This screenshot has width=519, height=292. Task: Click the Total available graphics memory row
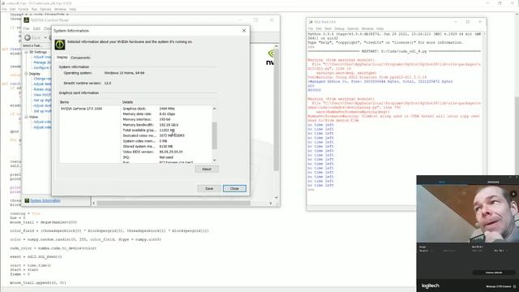167,130
